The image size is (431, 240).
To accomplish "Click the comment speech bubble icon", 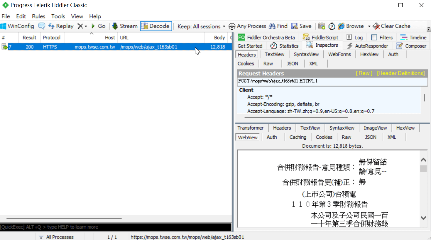I will click(x=42, y=26).
